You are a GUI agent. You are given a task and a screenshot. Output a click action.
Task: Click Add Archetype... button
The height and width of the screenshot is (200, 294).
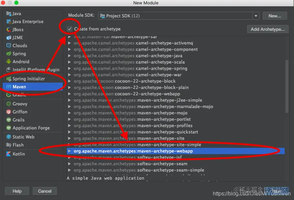point(268,29)
